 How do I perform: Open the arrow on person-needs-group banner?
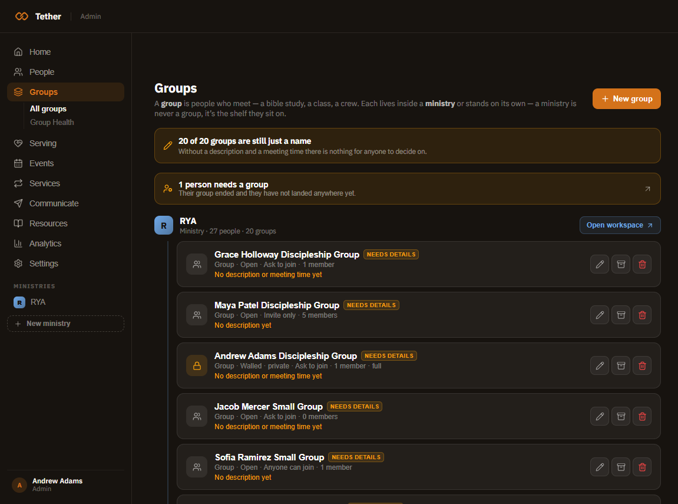(x=647, y=189)
